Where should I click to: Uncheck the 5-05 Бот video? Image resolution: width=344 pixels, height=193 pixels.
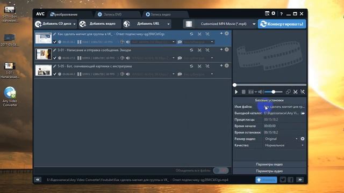tap(55, 74)
